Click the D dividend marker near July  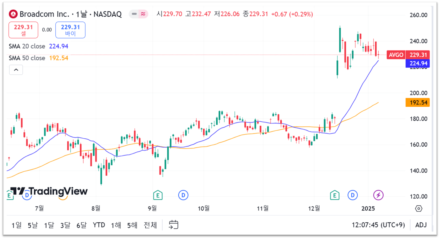click(27, 195)
